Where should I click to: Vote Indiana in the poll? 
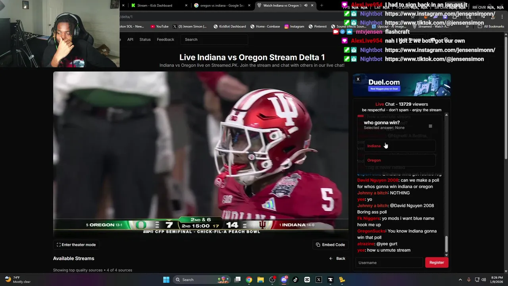(x=400, y=146)
